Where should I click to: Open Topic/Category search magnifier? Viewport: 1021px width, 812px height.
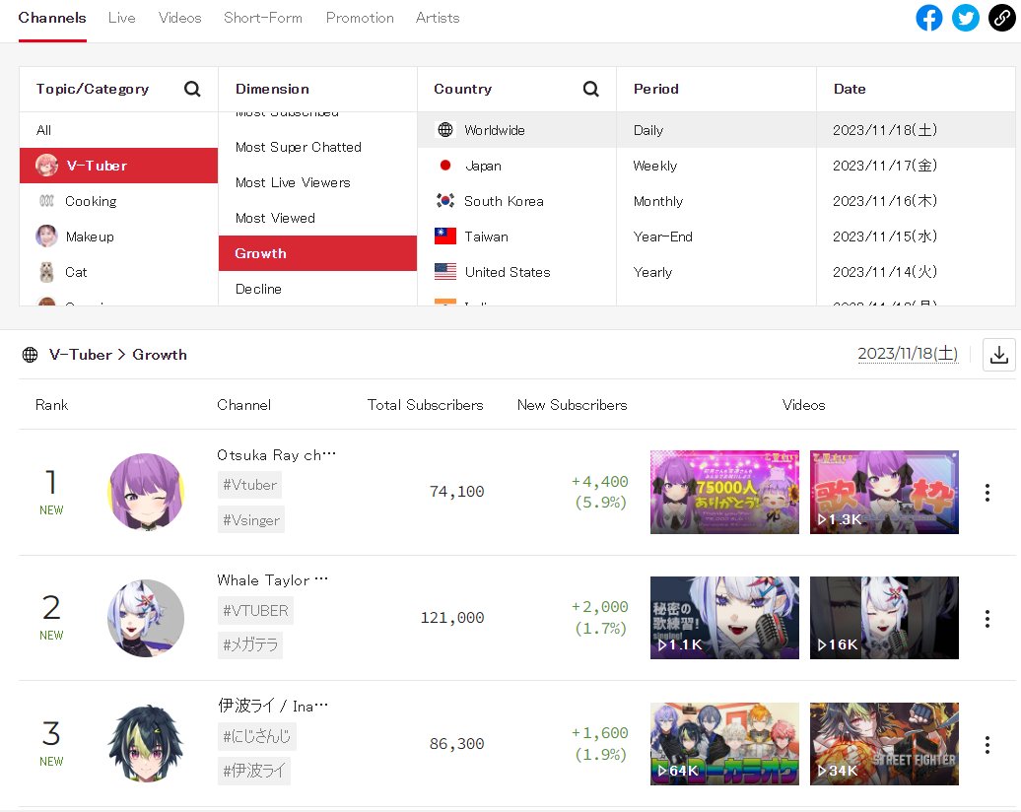click(192, 89)
